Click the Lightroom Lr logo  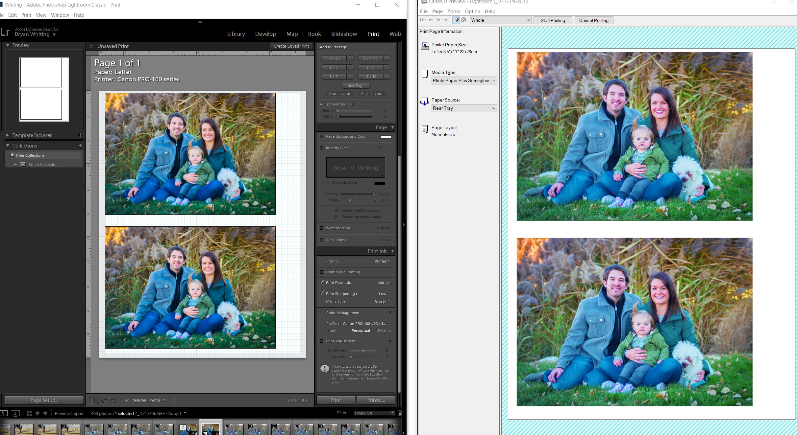[5, 32]
